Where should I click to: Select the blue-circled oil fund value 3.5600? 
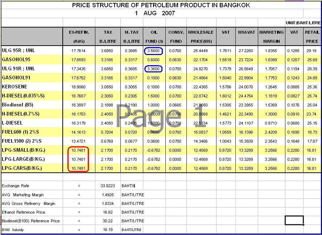[154, 51]
